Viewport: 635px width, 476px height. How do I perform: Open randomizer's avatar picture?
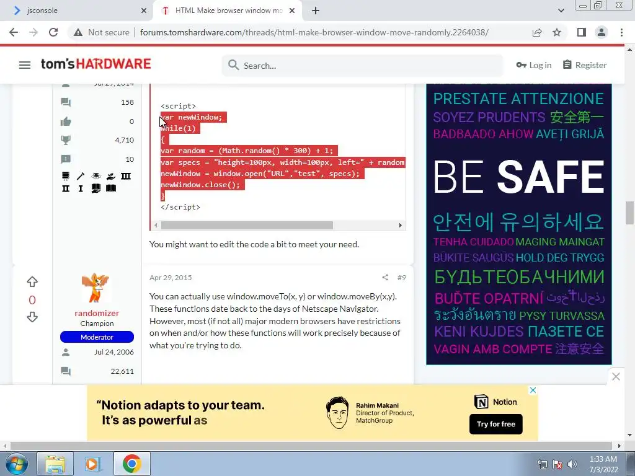95,288
